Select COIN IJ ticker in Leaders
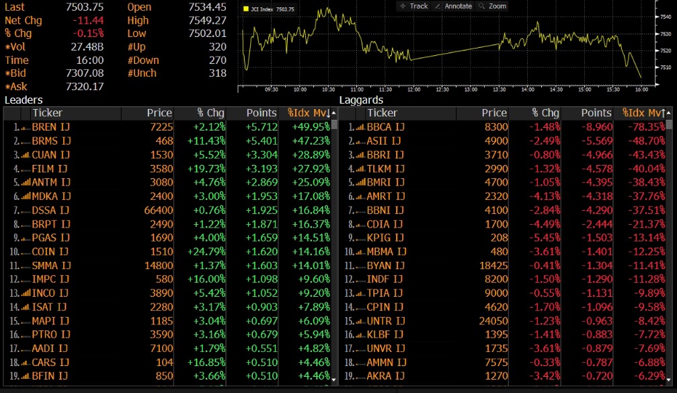This screenshot has width=677, height=393. [50, 252]
